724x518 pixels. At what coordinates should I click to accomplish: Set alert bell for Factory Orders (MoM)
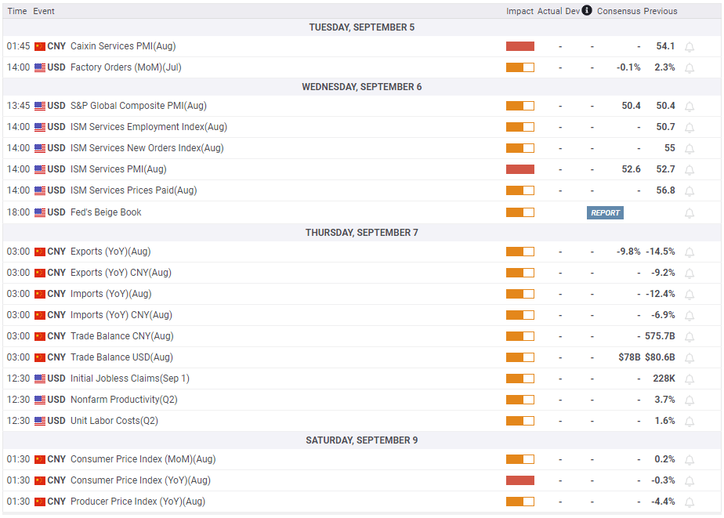tap(690, 68)
